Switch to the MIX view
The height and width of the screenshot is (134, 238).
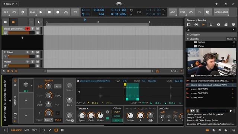tap(26, 130)
